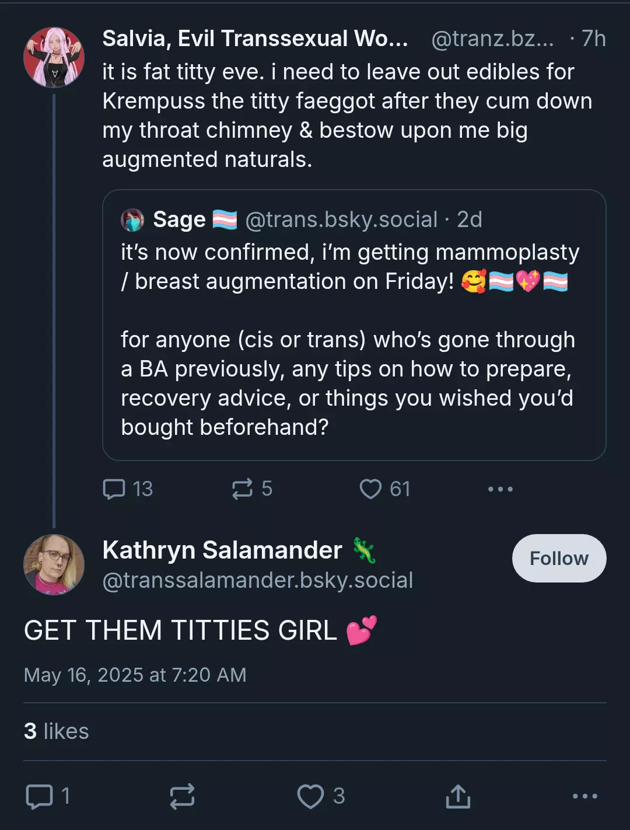Reply to Kathryn Salamander's post
This screenshot has height=830, width=630.
coord(40,796)
